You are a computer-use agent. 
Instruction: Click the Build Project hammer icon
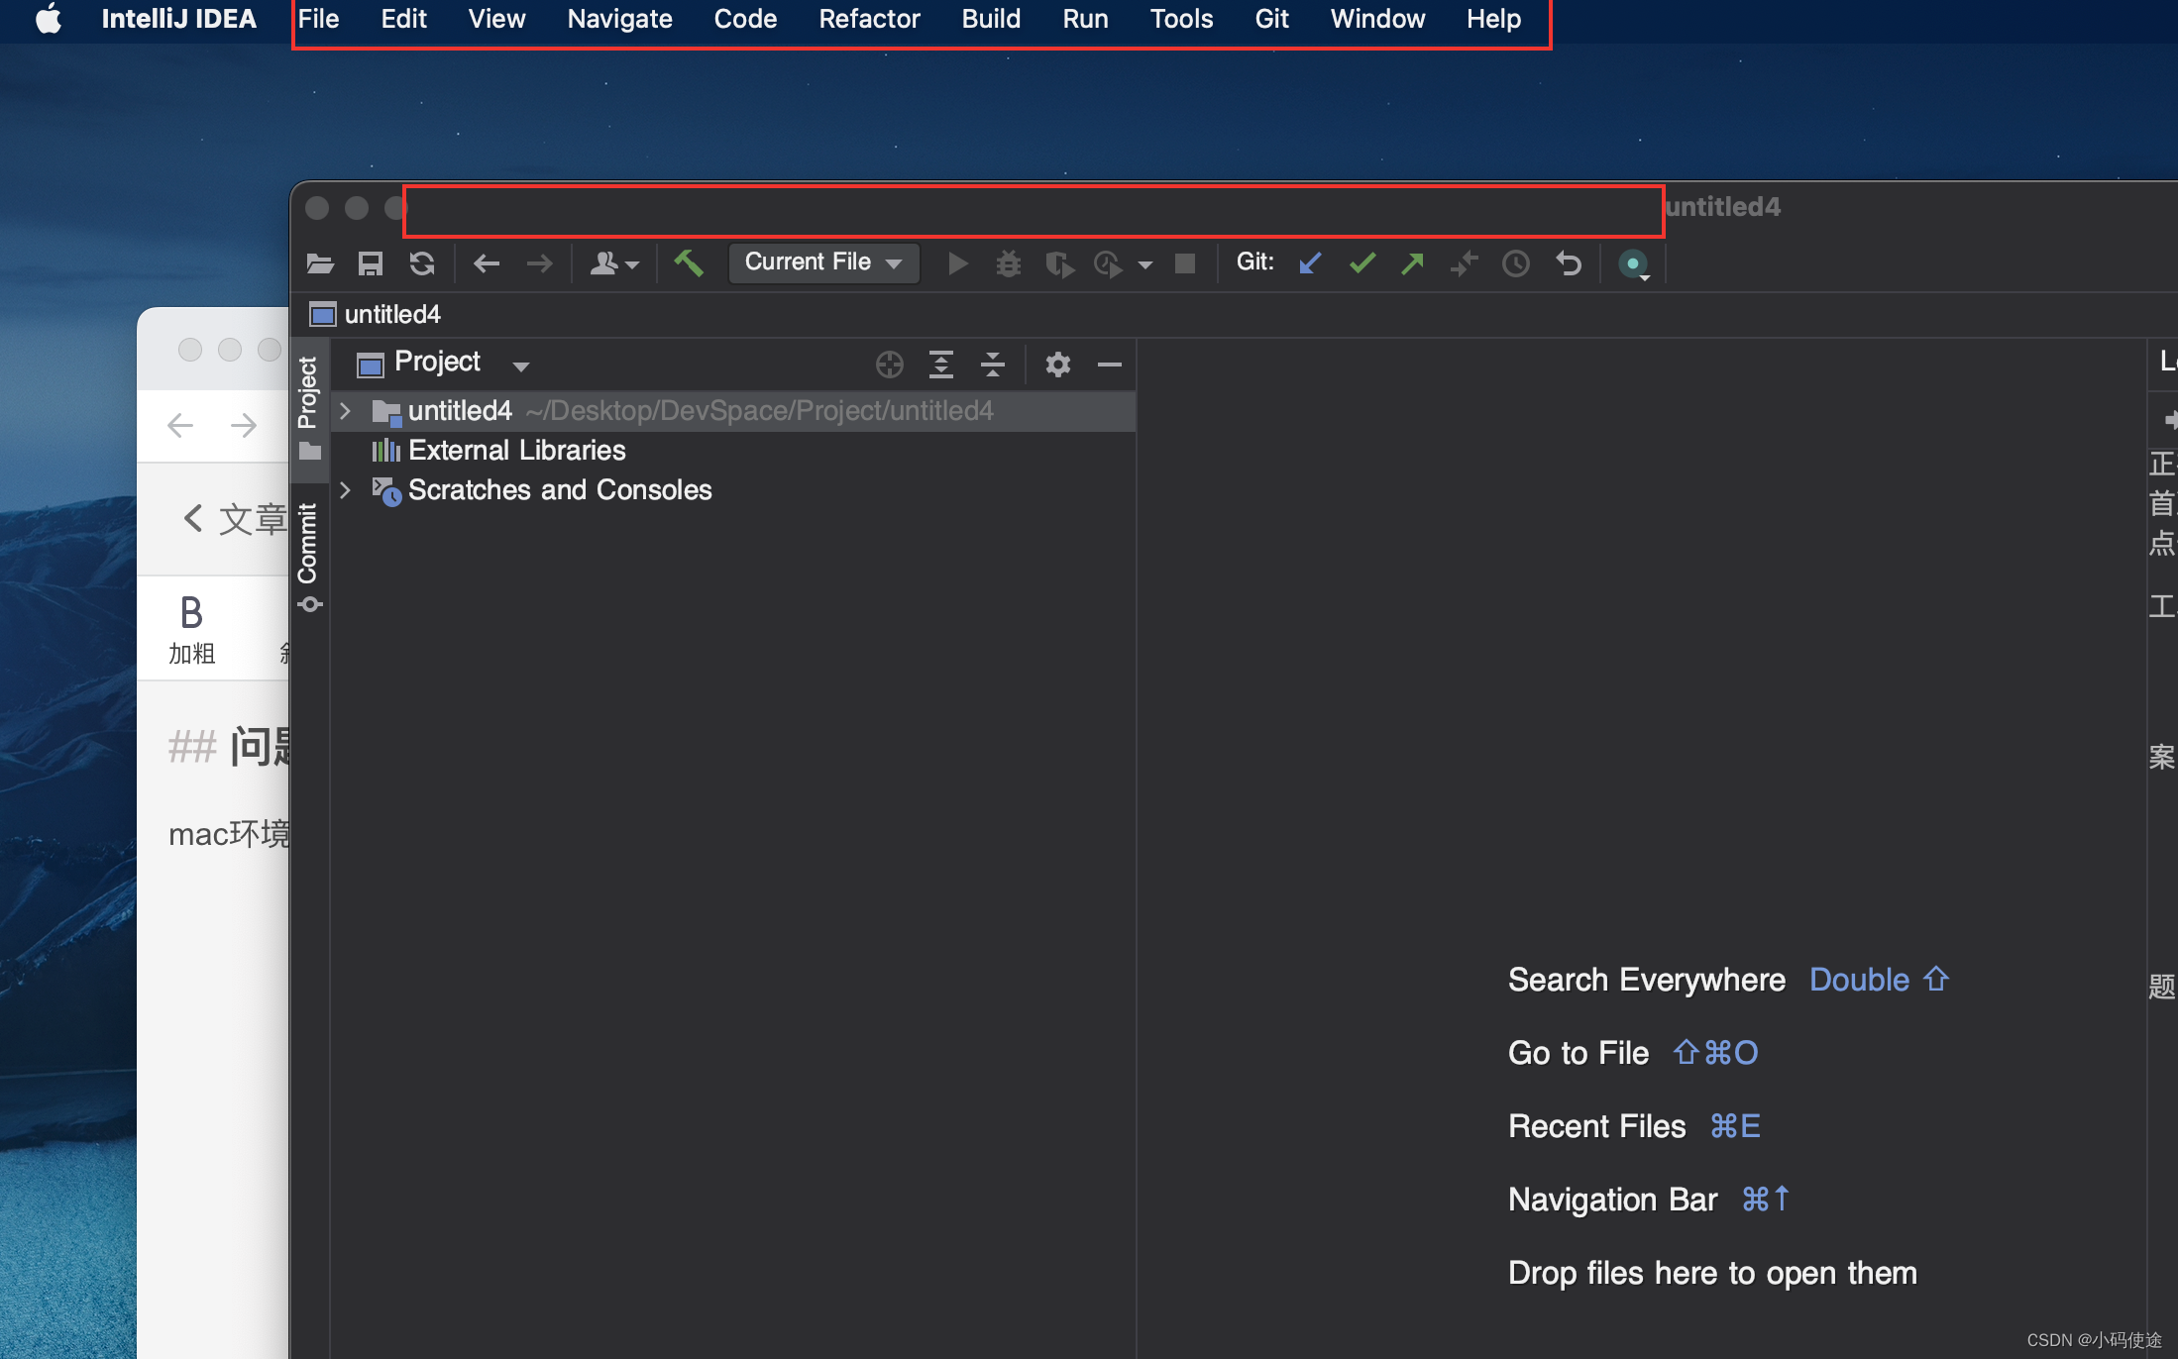[x=689, y=263]
